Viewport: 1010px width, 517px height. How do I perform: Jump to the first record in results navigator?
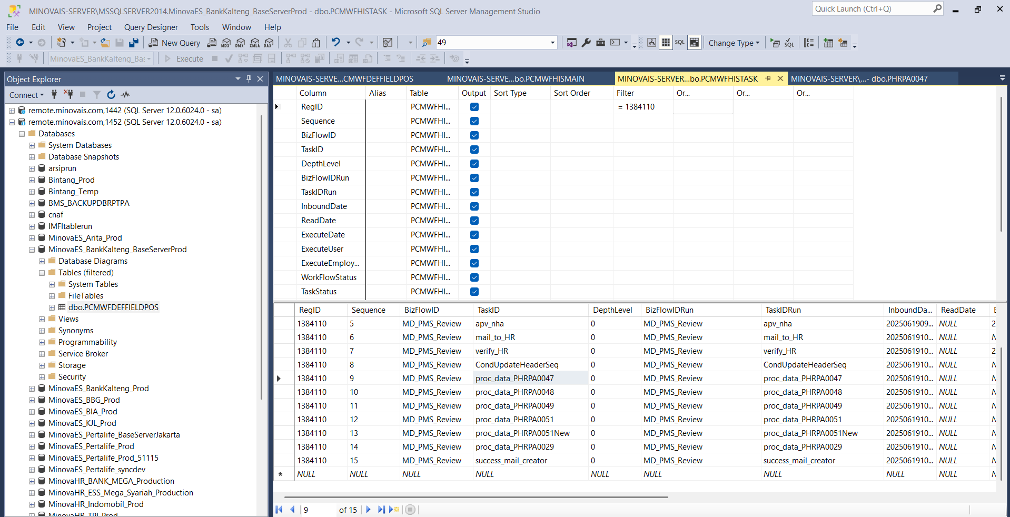click(279, 510)
